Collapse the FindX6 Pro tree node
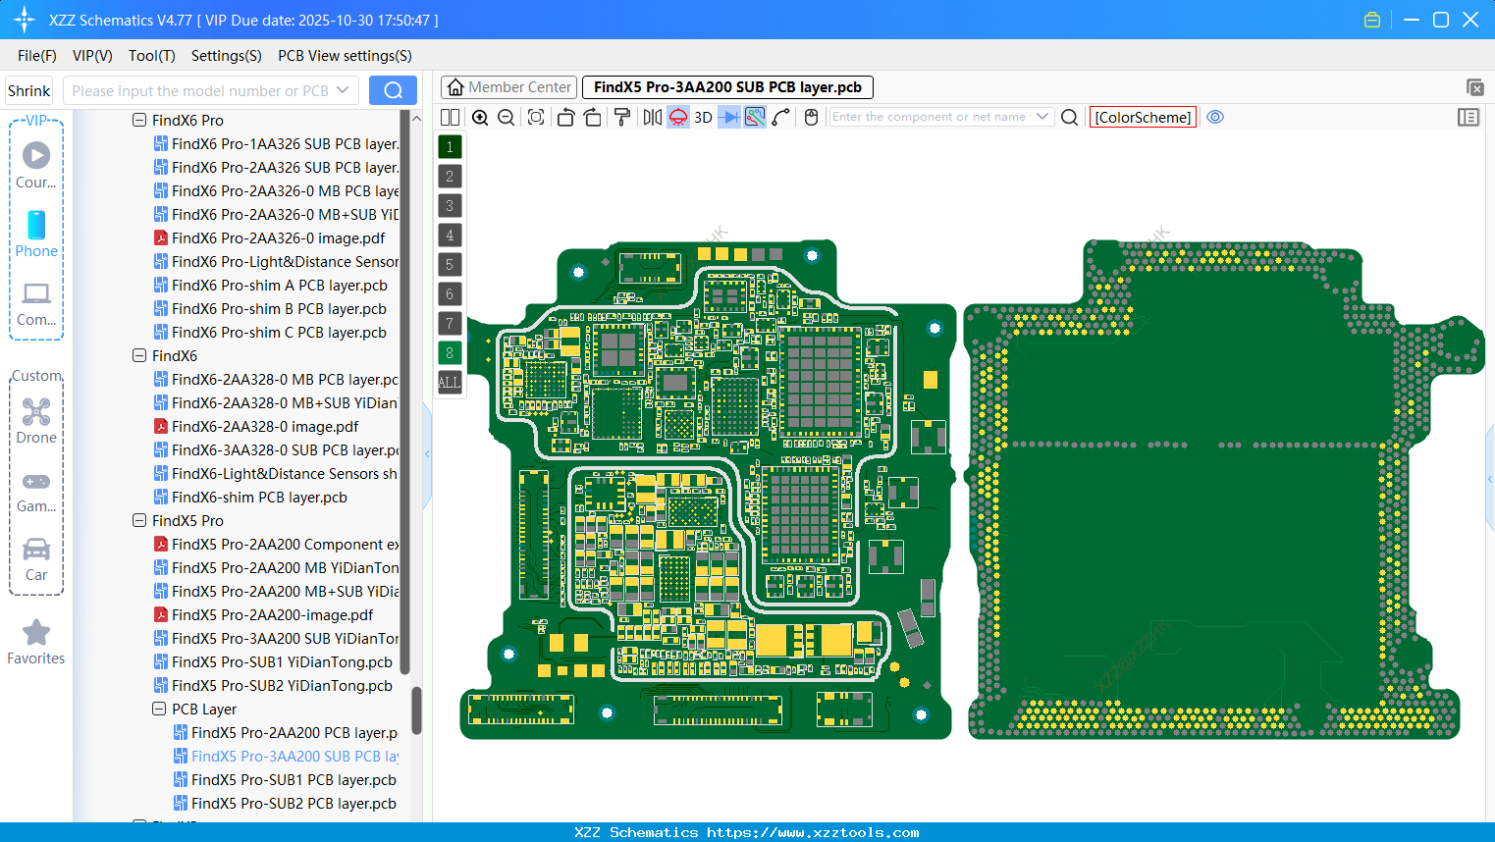 pyautogui.click(x=140, y=120)
